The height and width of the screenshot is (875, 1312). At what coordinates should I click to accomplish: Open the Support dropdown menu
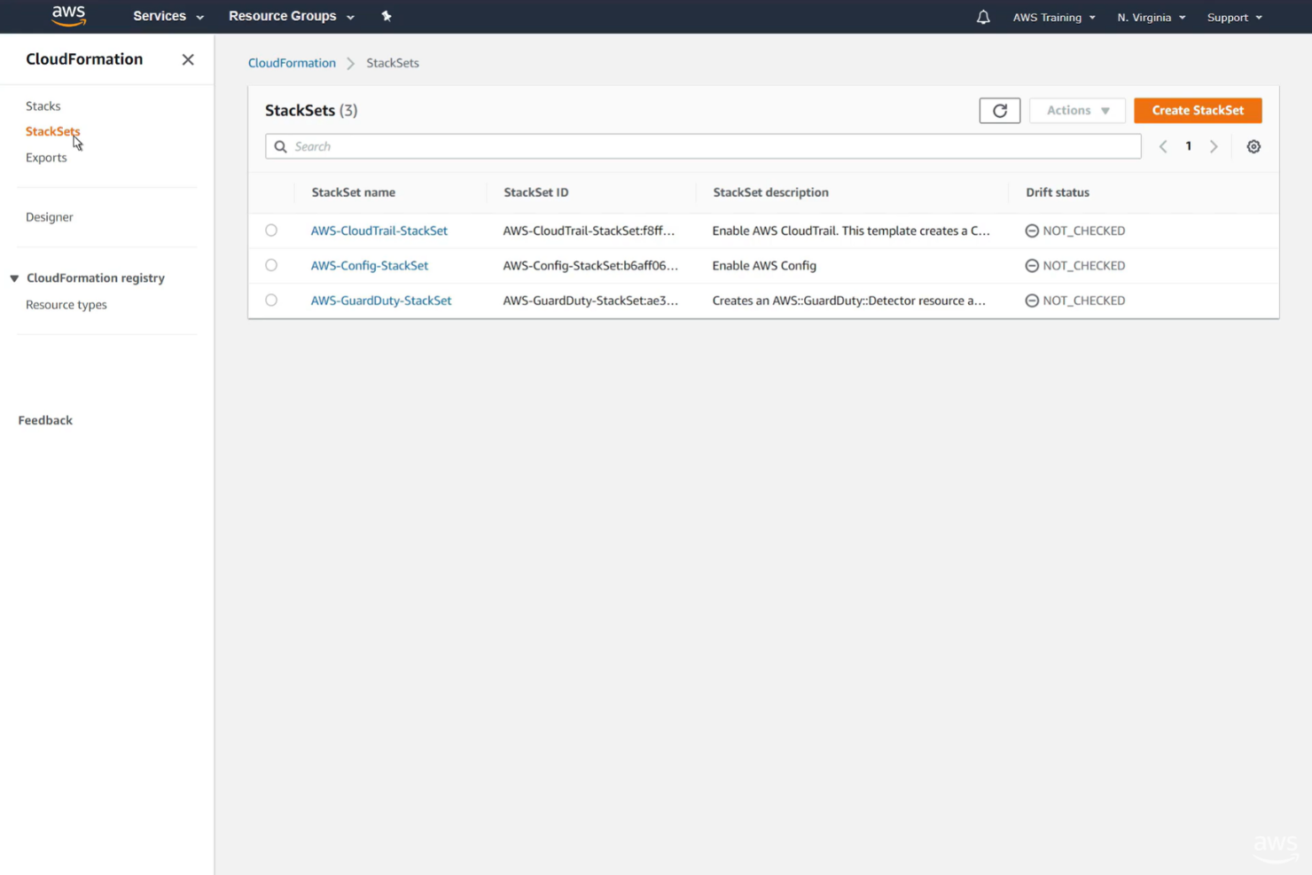click(x=1234, y=17)
